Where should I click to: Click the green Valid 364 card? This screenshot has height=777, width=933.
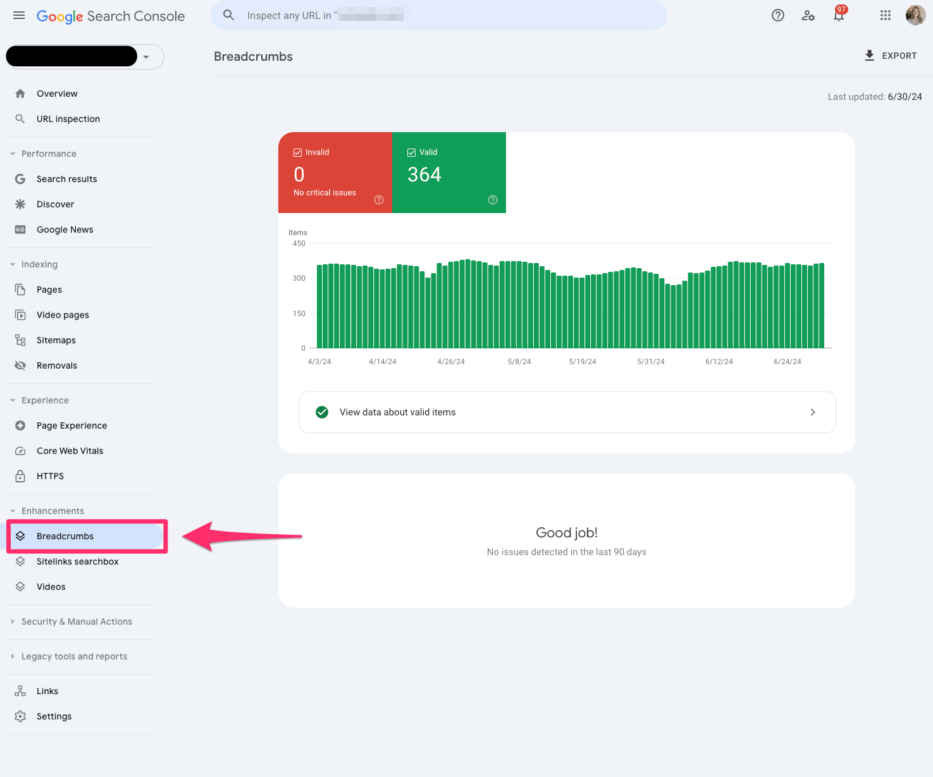[x=449, y=173]
